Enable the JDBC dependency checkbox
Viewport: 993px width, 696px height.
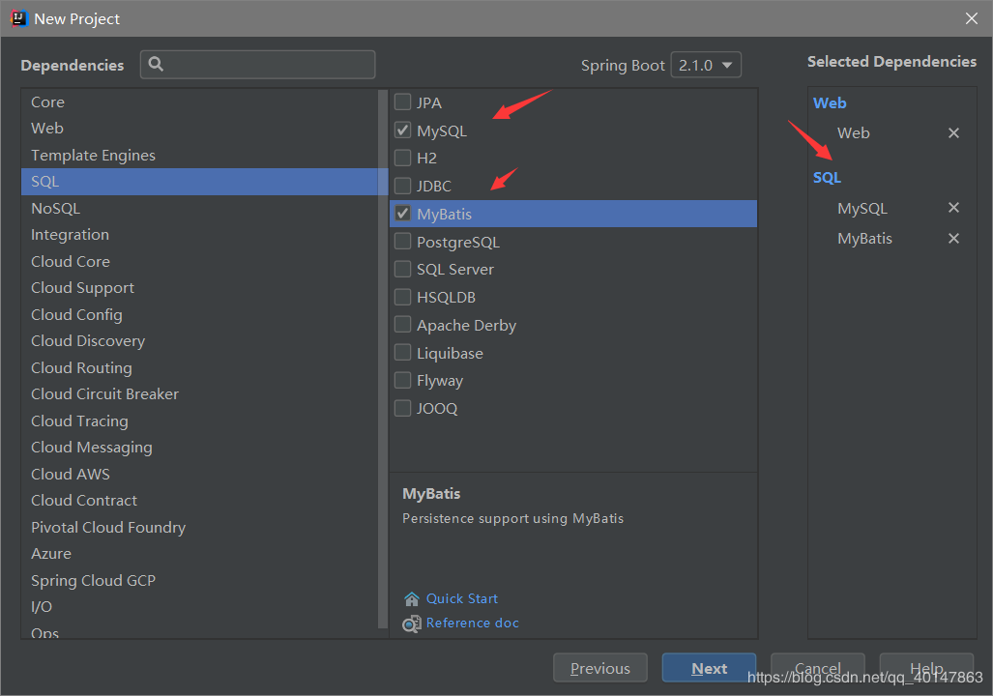point(403,186)
